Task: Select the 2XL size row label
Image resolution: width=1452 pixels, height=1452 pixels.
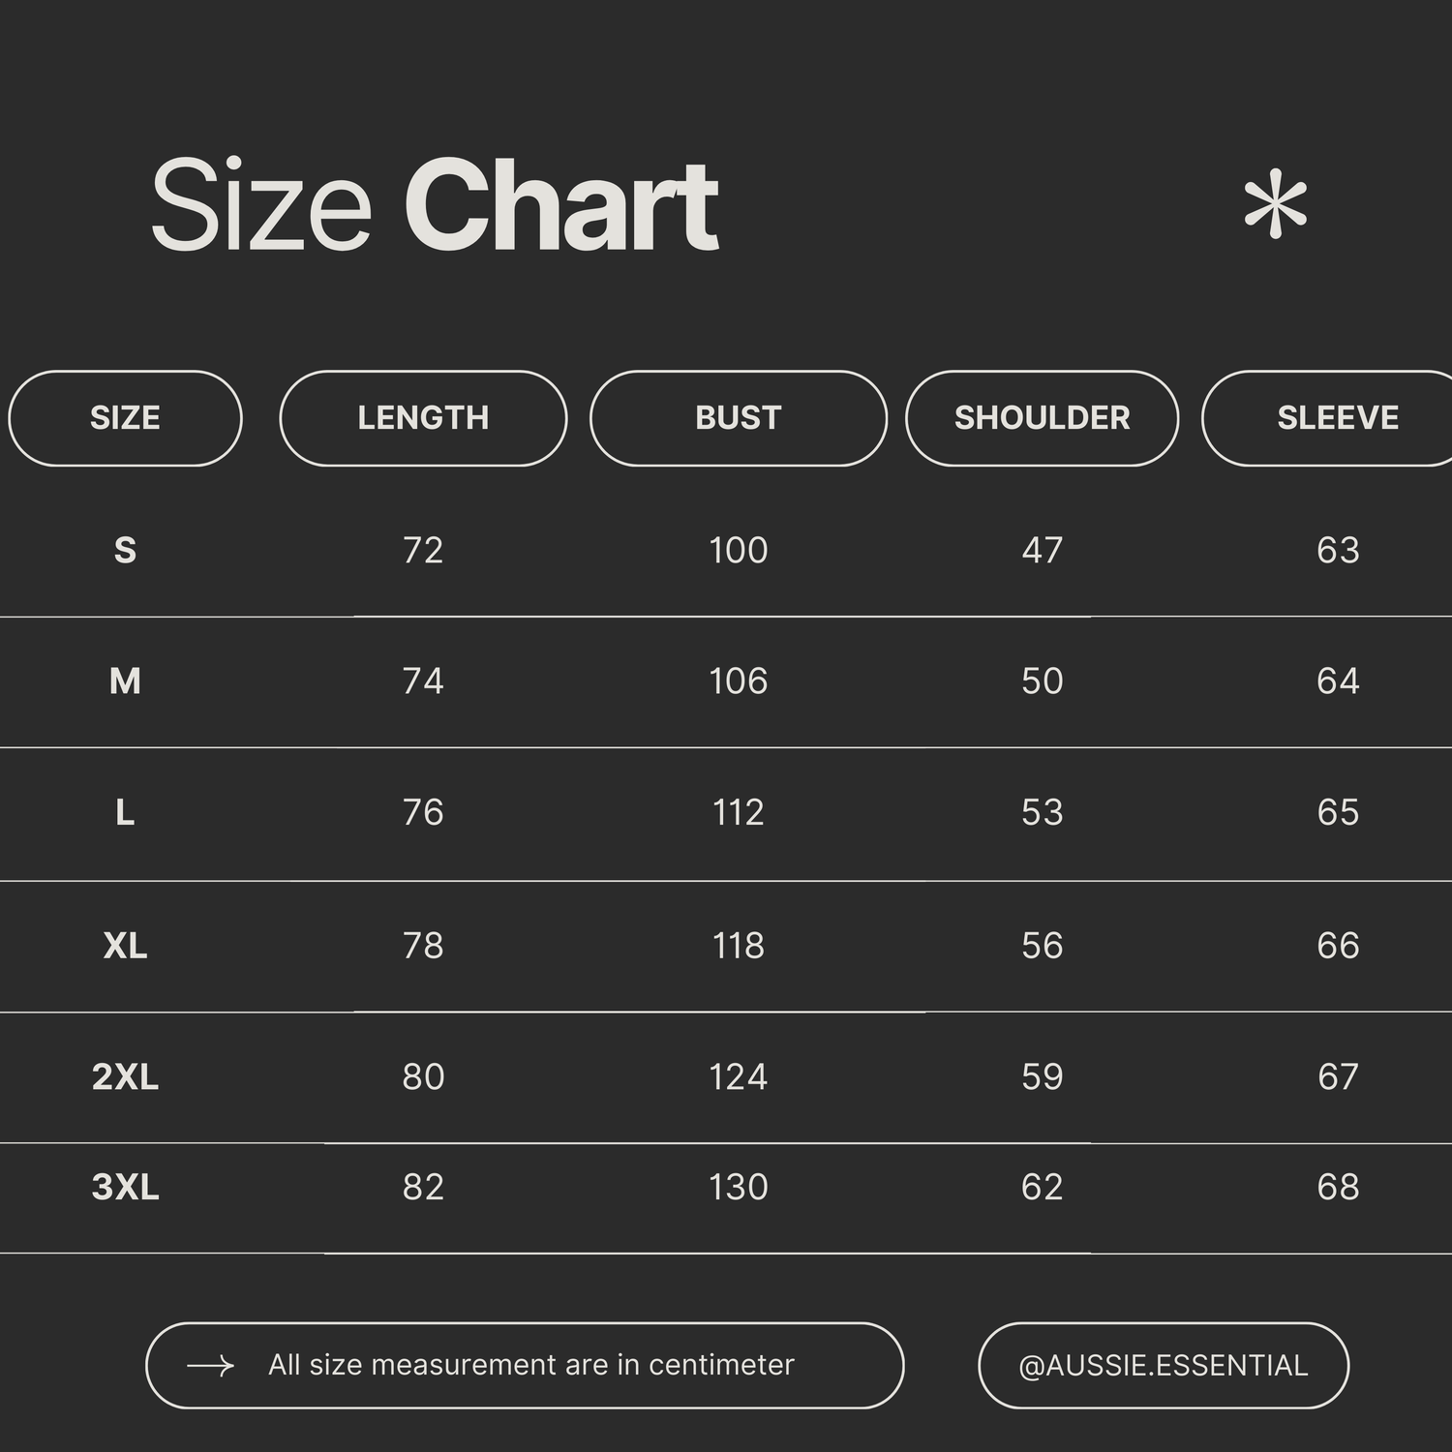Action: (x=125, y=1076)
